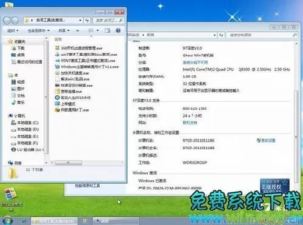Screen dimensions: 303x225
Task: Open the 共享 dropdown menu
Action: (64, 30)
